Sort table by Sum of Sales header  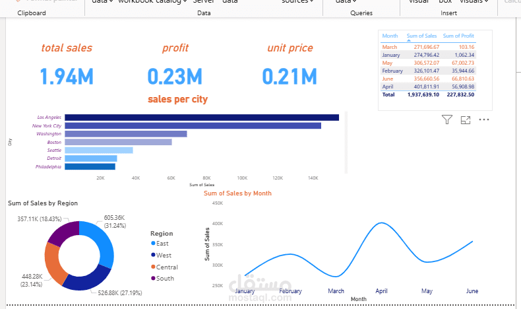(421, 36)
